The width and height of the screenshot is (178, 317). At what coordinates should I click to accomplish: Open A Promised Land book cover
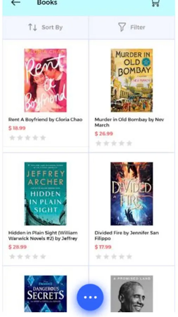pyautogui.click(x=132, y=293)
